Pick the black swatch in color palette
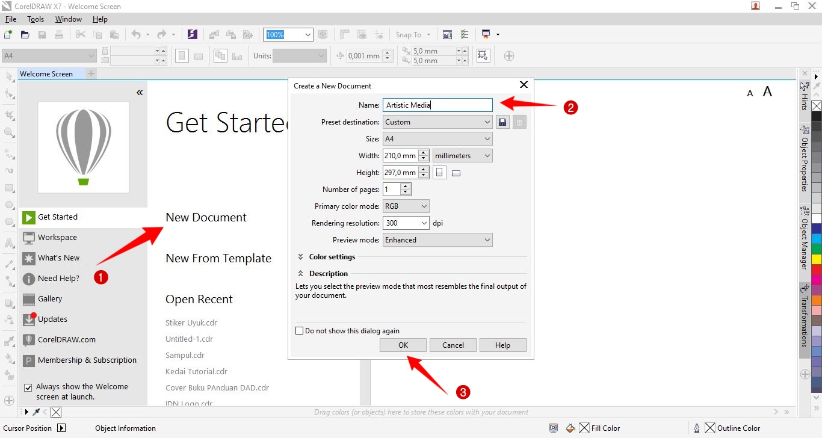Image resolution: width=822 pixels, height=438 pixels. 817,116
